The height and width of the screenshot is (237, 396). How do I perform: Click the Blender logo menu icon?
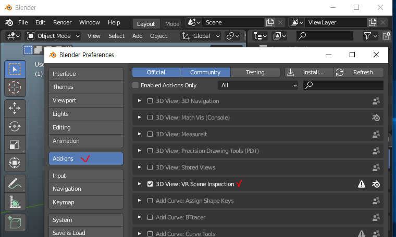click(x=9, y=22)
